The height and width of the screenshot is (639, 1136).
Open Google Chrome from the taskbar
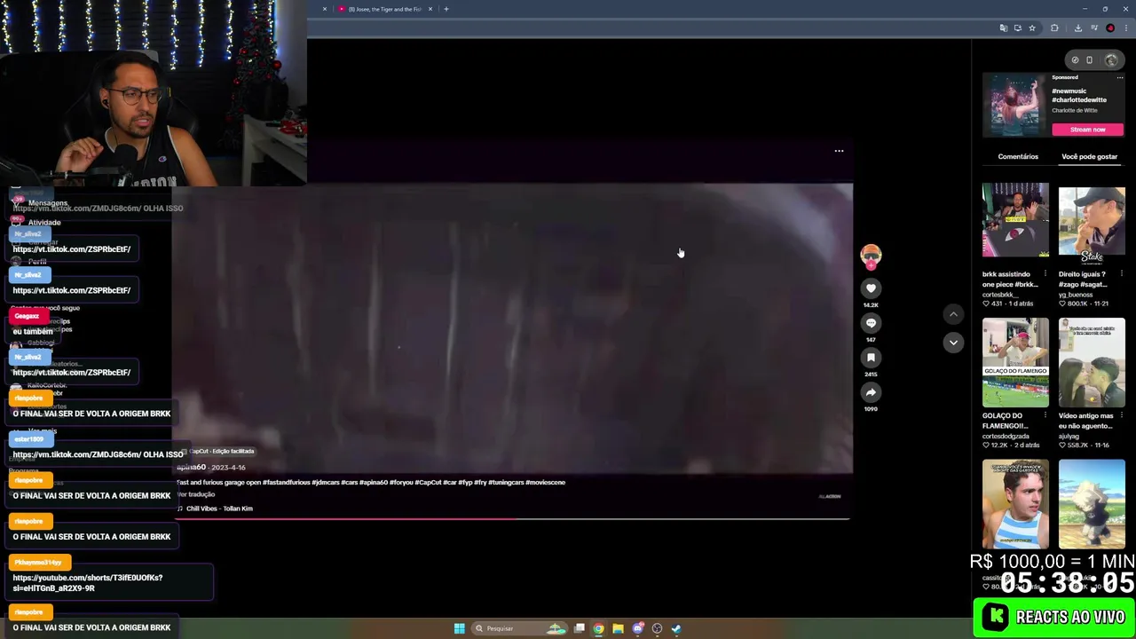click(599, 628)
